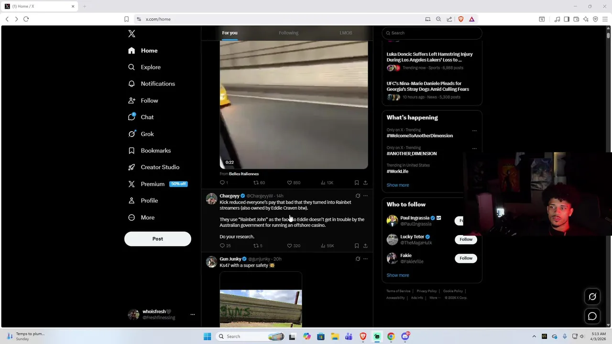Open Brave Wallet icon in toolbar
The width and height of the screenshot is (612, 344).
[x=576, y=19]
